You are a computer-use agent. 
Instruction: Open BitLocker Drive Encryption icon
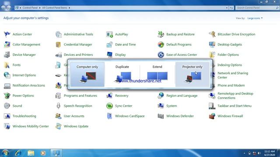point(212,34)
